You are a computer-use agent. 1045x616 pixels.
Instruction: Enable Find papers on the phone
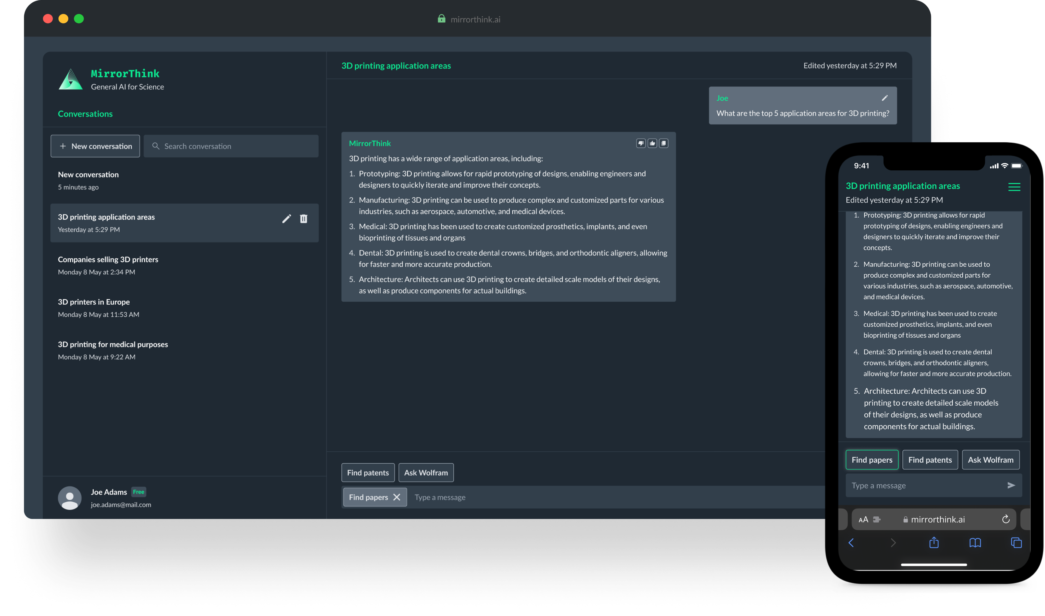[x=872, y=460]
